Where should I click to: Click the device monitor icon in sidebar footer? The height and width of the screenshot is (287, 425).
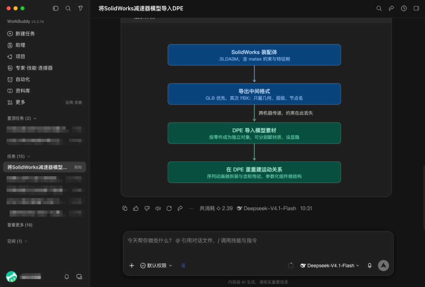point(79,277)
